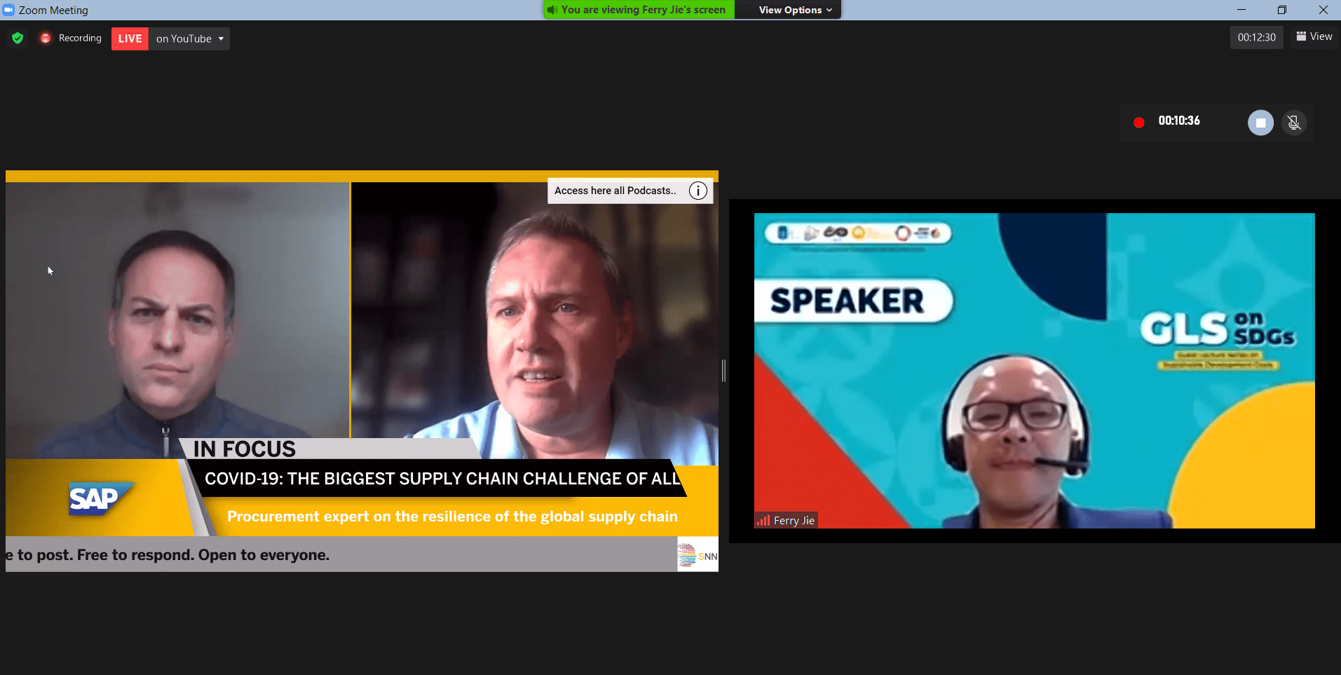Click 'You are viewing Ferry Jie's screen' banner
The width and height of the screenshot is (1341, 675).
(643, 10)
